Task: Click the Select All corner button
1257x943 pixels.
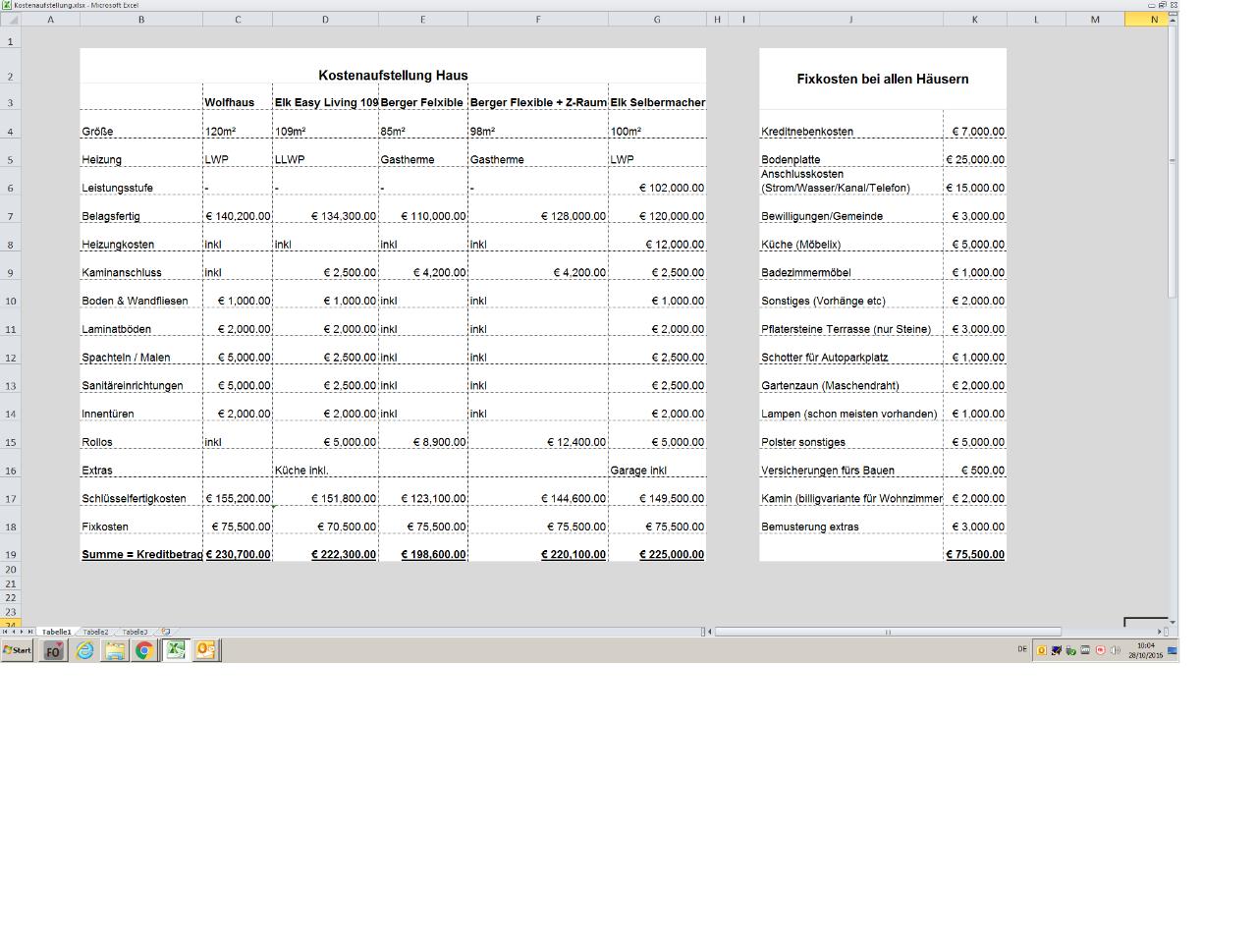Action: pos(10,20)
